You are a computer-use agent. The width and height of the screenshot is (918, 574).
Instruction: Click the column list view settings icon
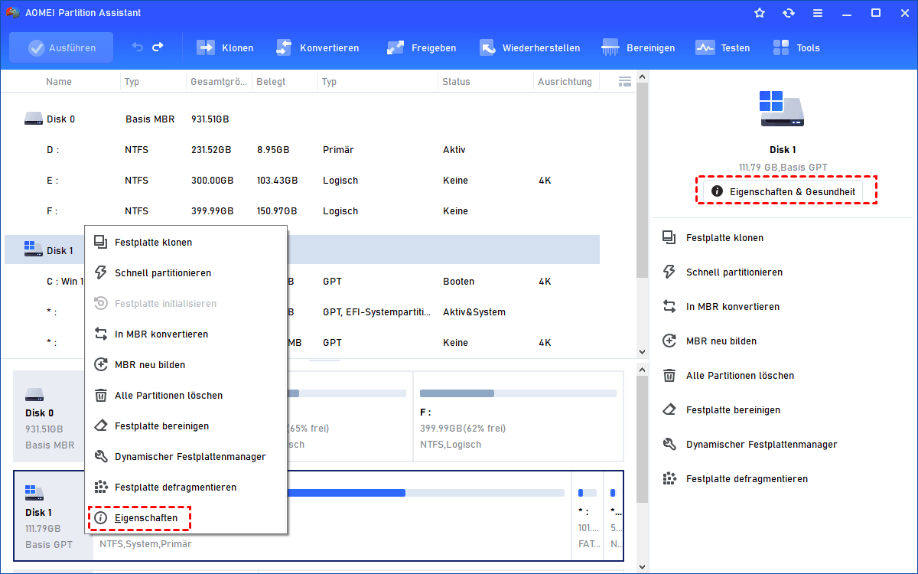(624, 81)
